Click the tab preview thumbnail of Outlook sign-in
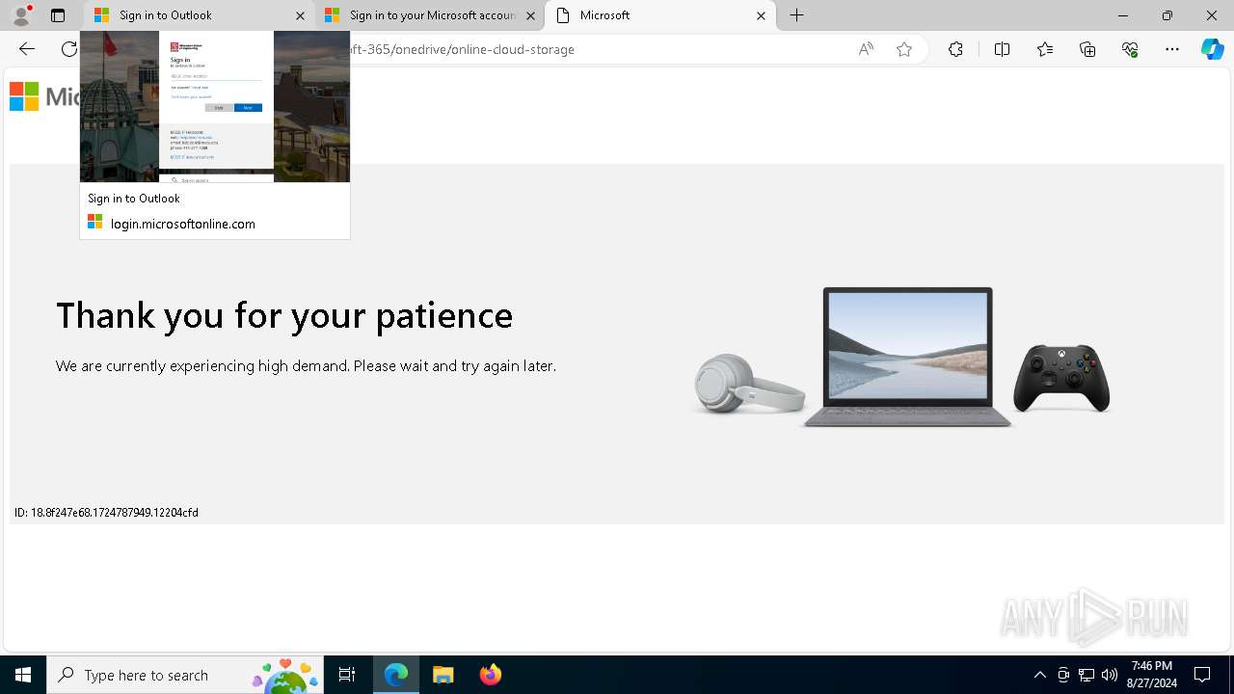 click(x=215, y=106)
